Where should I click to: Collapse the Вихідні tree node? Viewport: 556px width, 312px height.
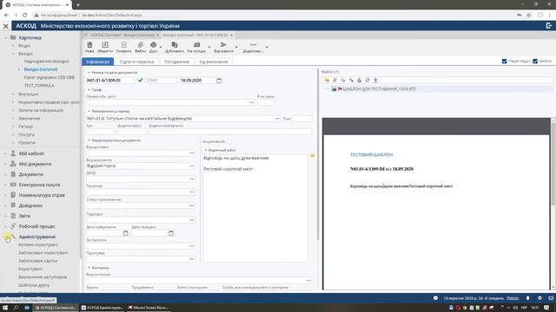[x=13, y=54]
